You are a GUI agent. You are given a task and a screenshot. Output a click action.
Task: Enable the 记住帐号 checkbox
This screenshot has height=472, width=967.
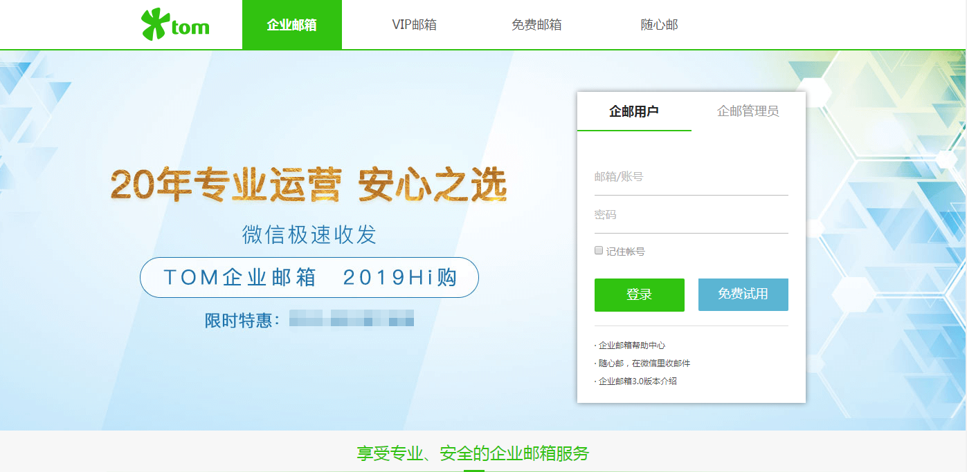(598, 249)
